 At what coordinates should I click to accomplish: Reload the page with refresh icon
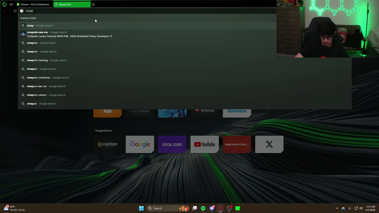[x=15, y=11]
